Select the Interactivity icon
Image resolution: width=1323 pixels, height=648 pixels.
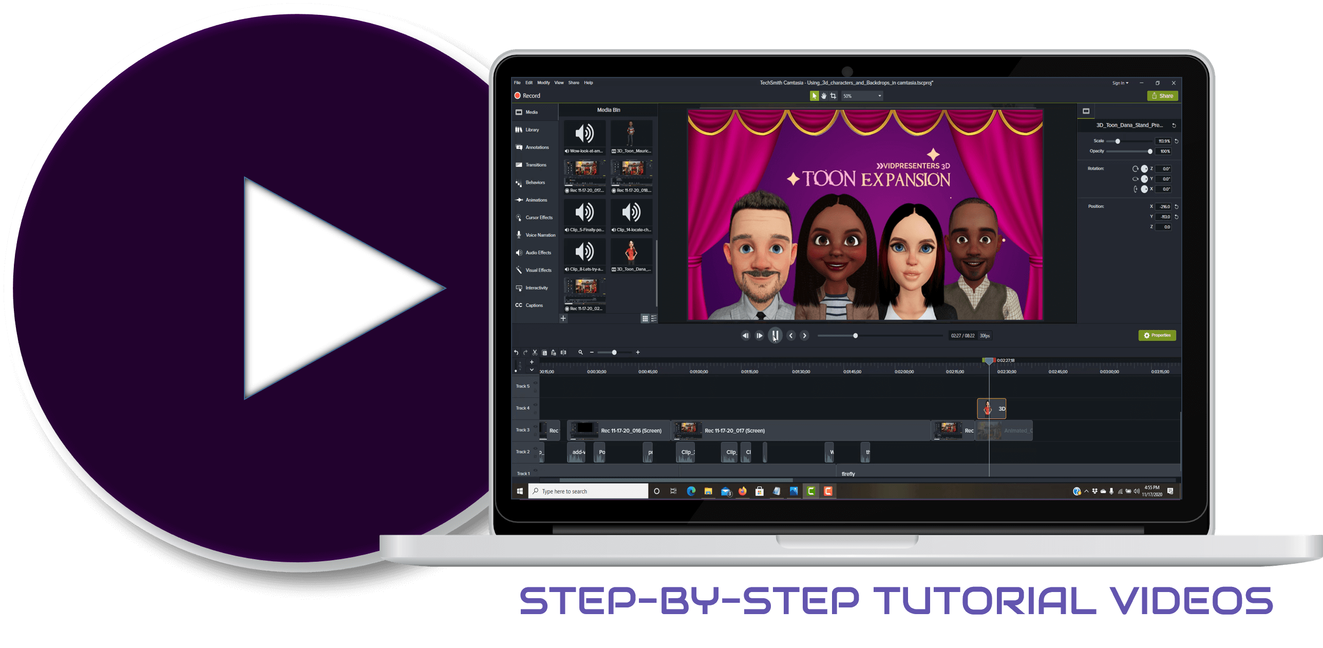[519, 288]
